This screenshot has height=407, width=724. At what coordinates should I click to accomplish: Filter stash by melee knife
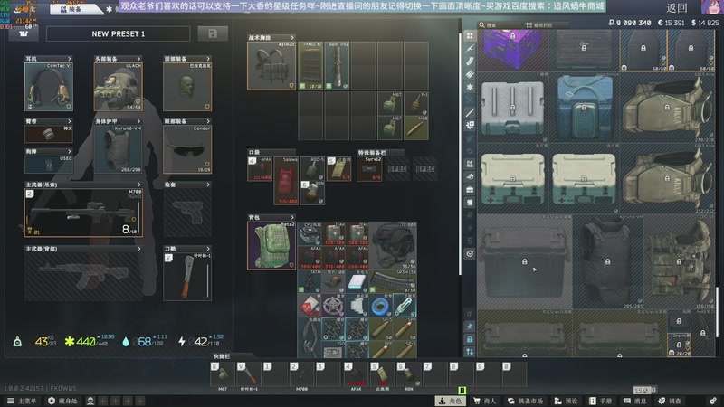click(x=470, y=112)
